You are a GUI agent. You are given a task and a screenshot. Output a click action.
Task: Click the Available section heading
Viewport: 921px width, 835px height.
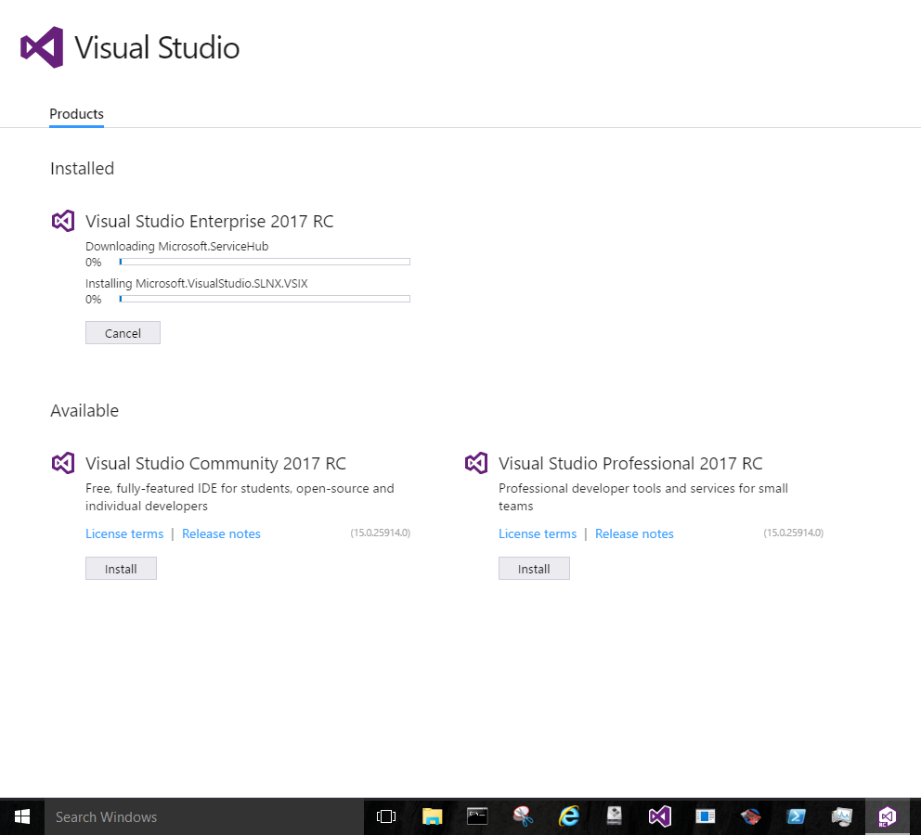pos(84,410)
